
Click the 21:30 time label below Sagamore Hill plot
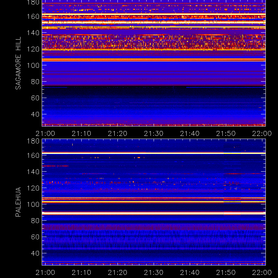click(154, 133)
